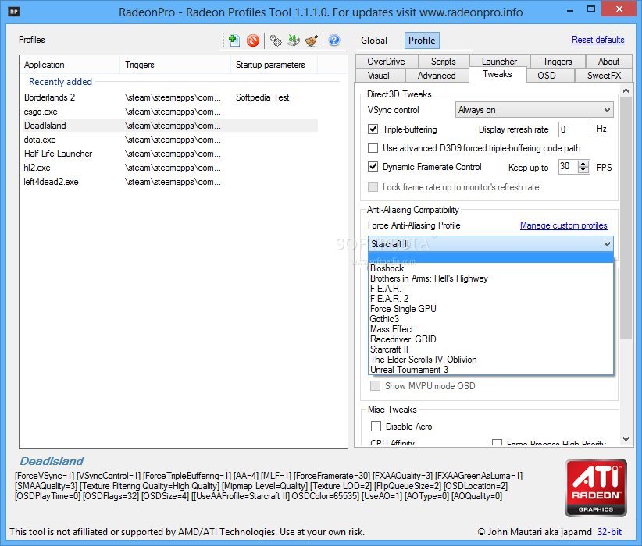Screen dimensions: 642x546
Task: Toggle the Triple-buffering checkbox
Action: (x=373, y=129)
